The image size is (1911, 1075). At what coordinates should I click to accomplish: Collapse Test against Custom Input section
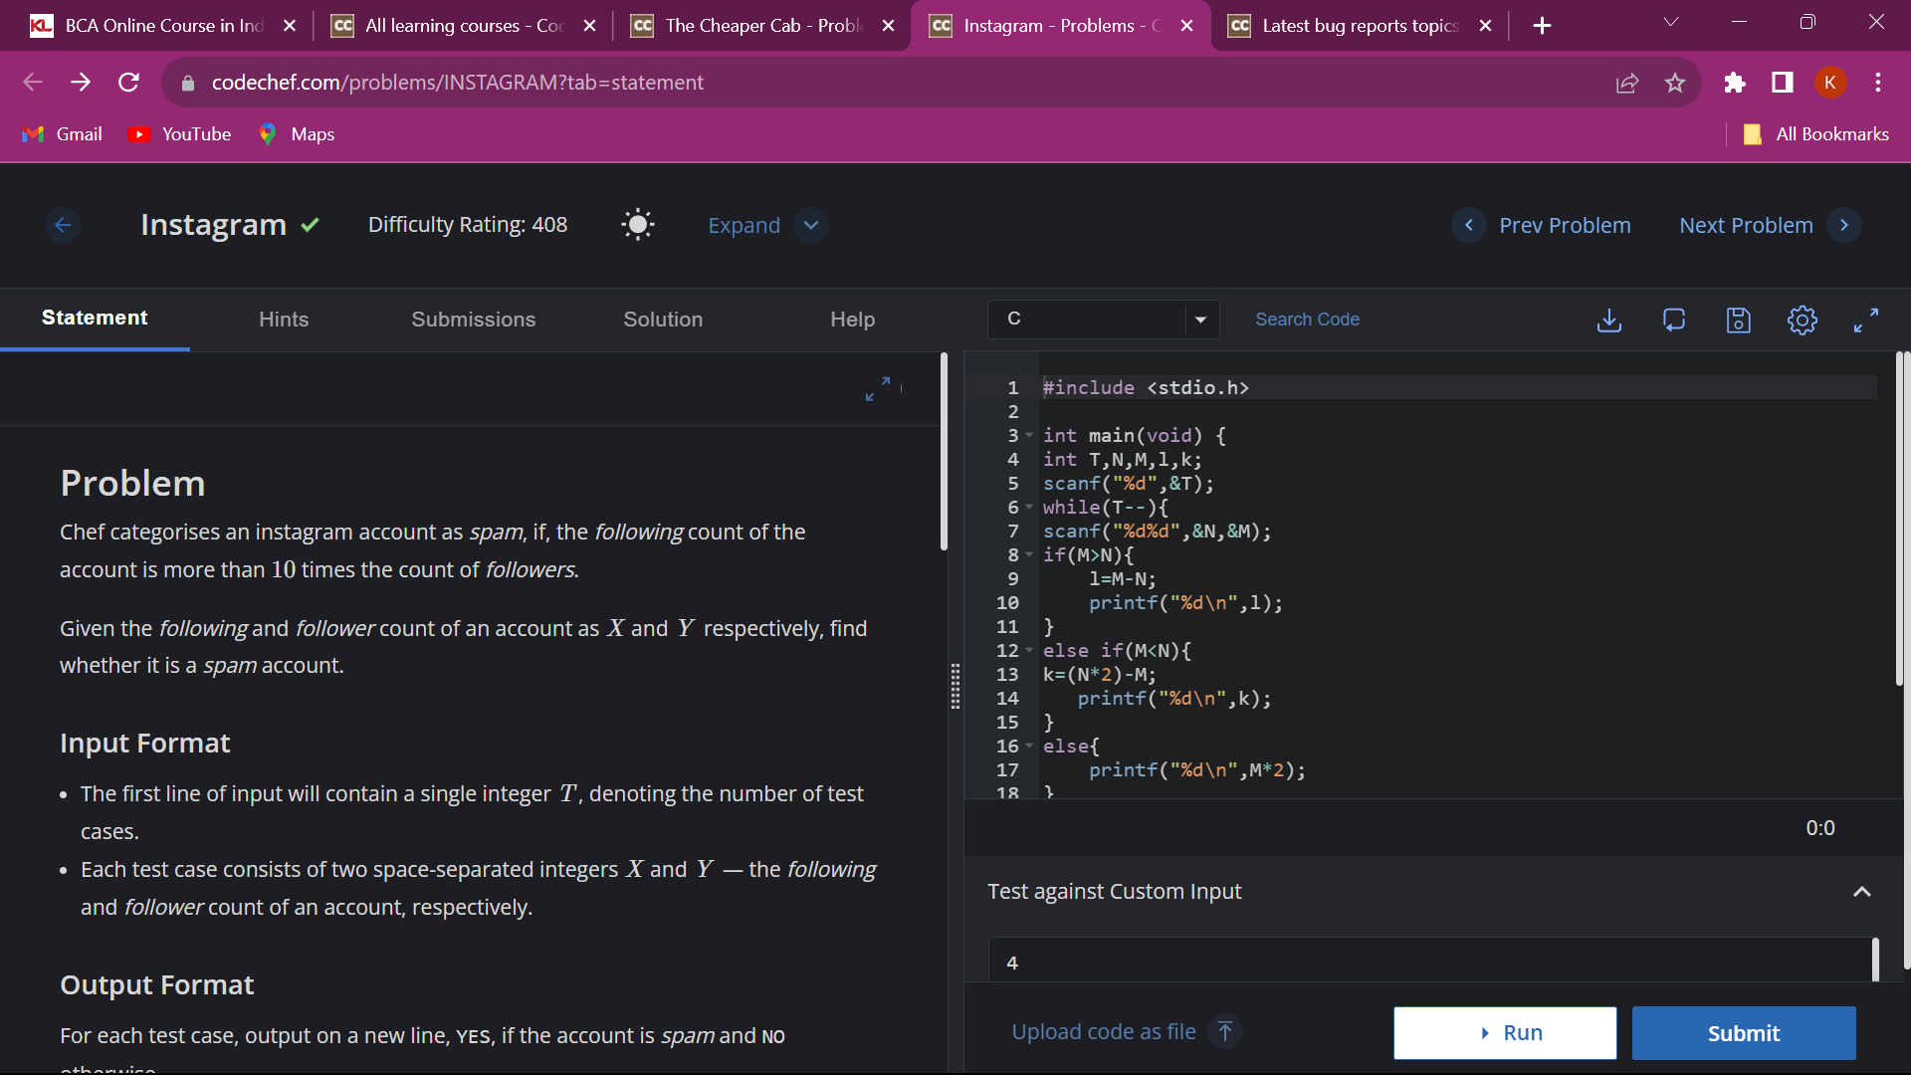(1861, 892)
